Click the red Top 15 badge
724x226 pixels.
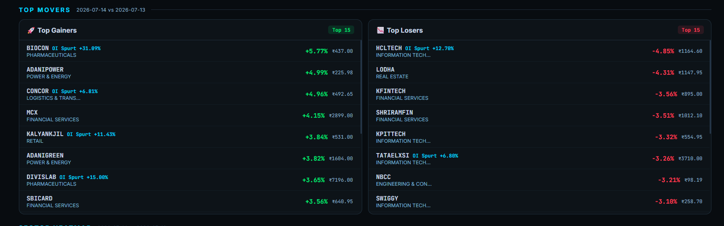tap(690, 30)
